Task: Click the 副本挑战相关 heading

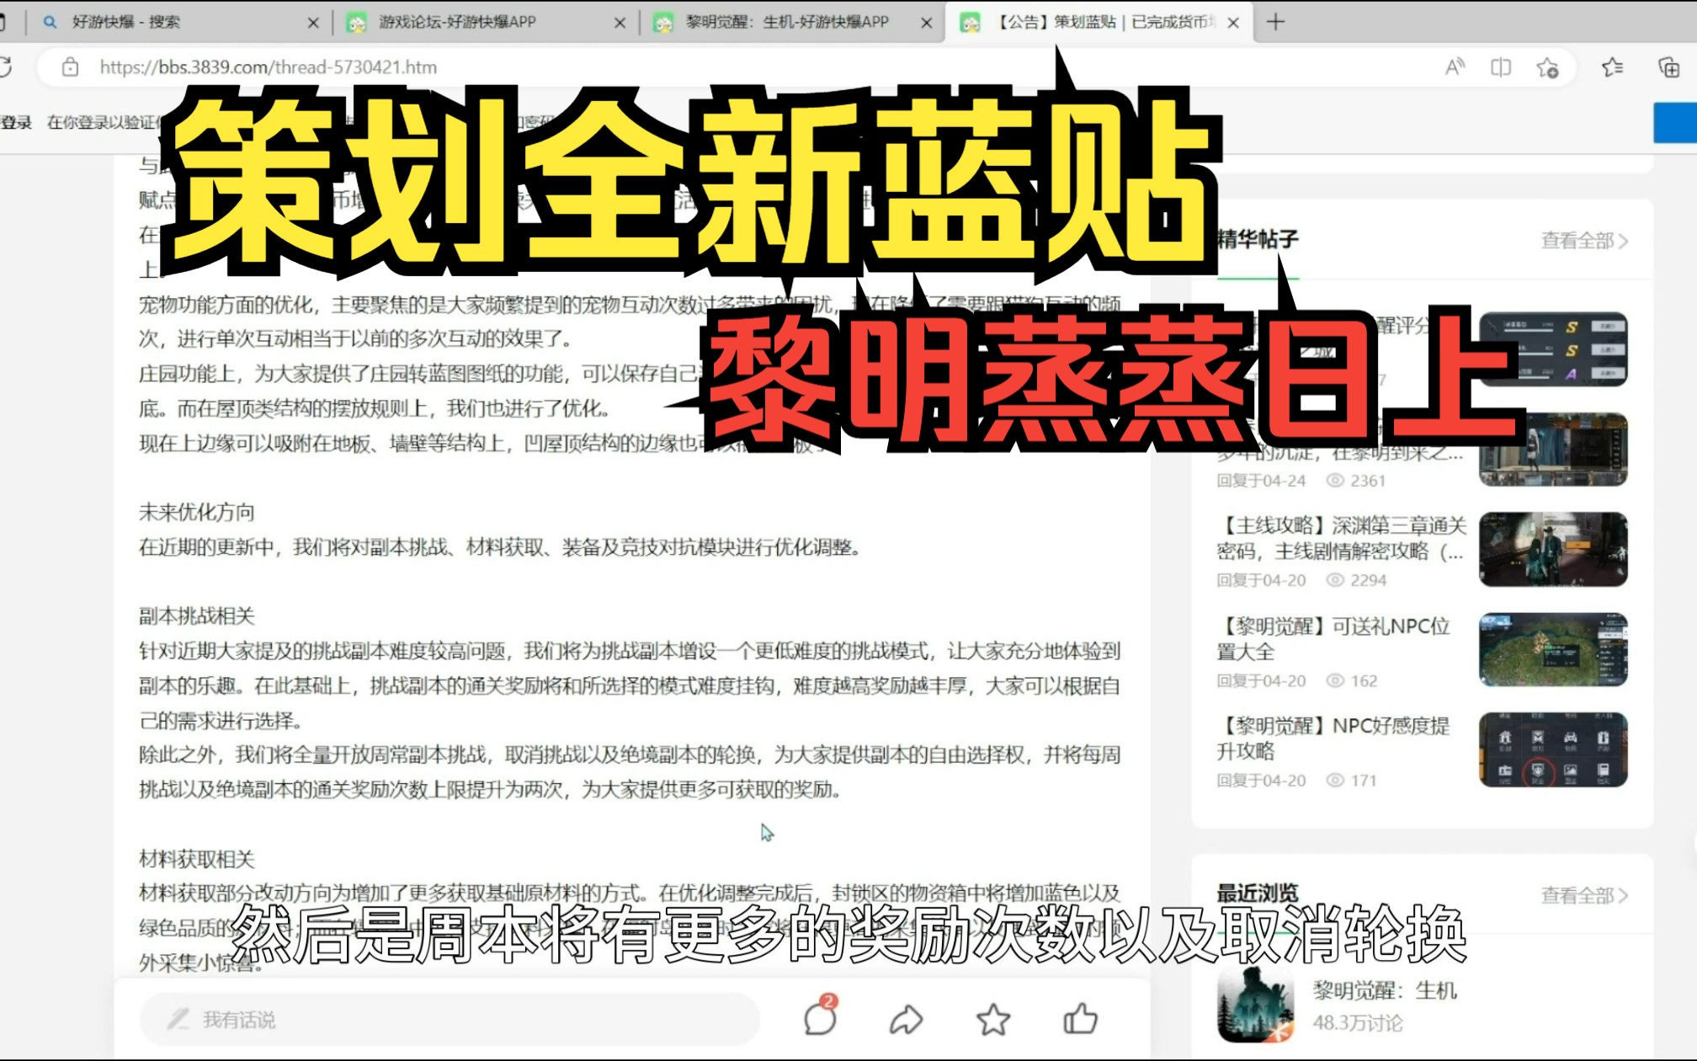Action: click(x=196, y=616)
